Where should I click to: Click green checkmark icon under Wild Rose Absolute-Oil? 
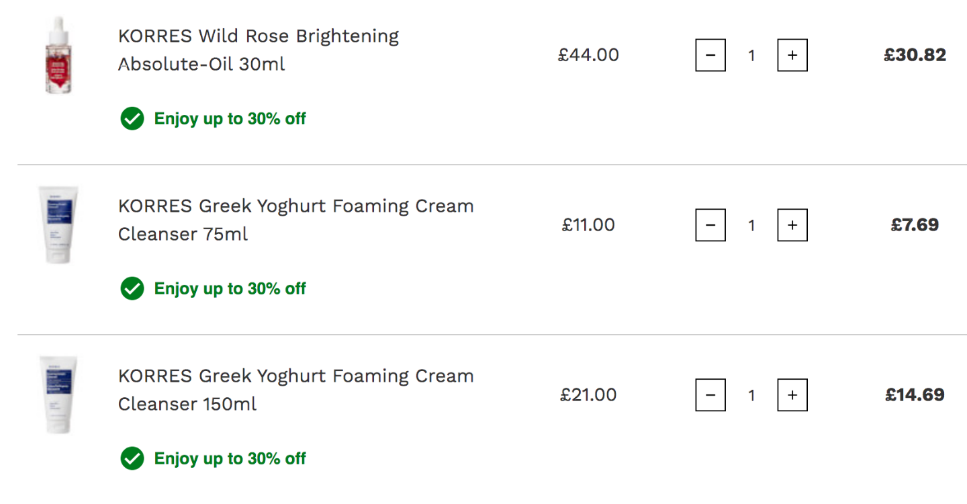pyautogui.click(x=132, y=119)
